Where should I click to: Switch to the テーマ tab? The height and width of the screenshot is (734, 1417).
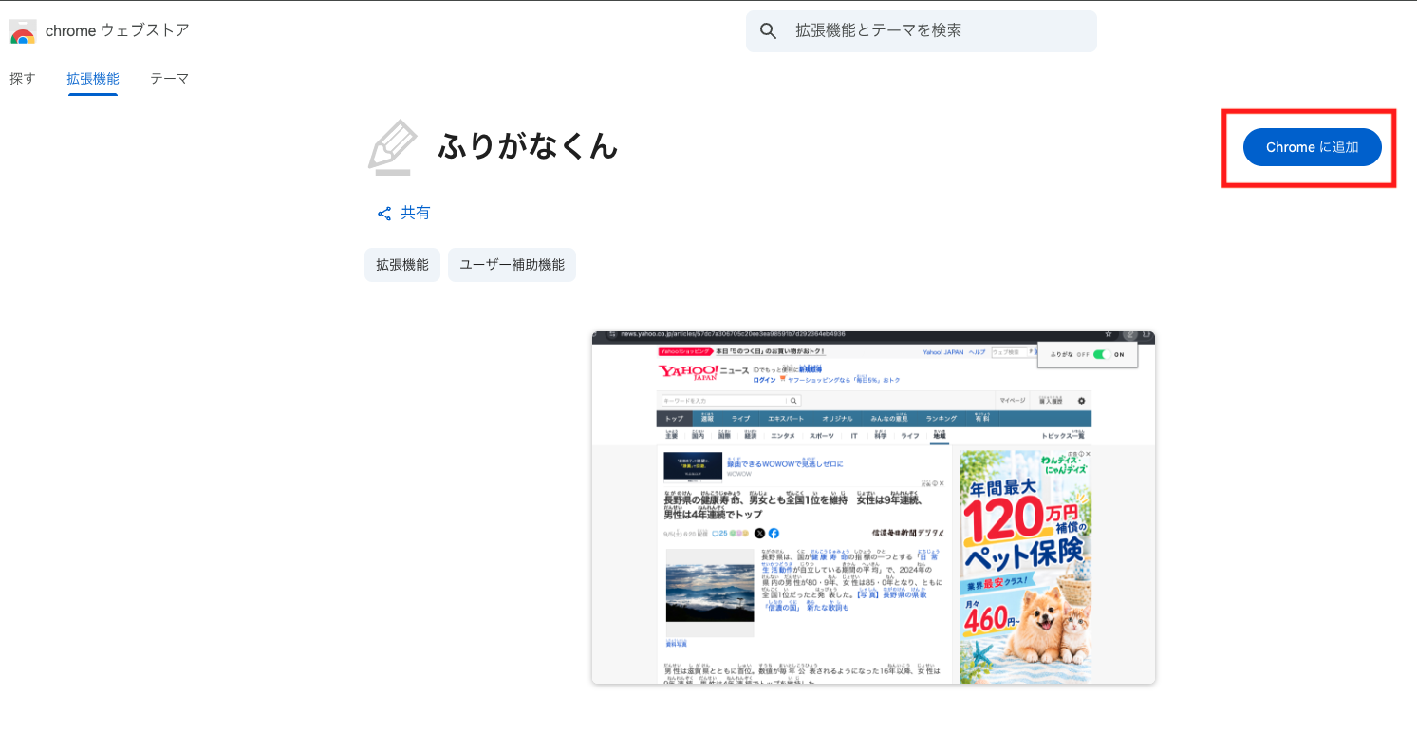tap(169, 79)
